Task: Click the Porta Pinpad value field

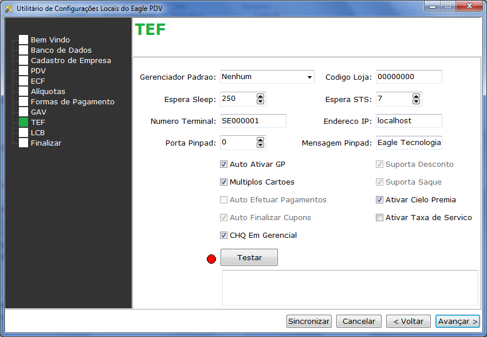Action: coord(238,143)
